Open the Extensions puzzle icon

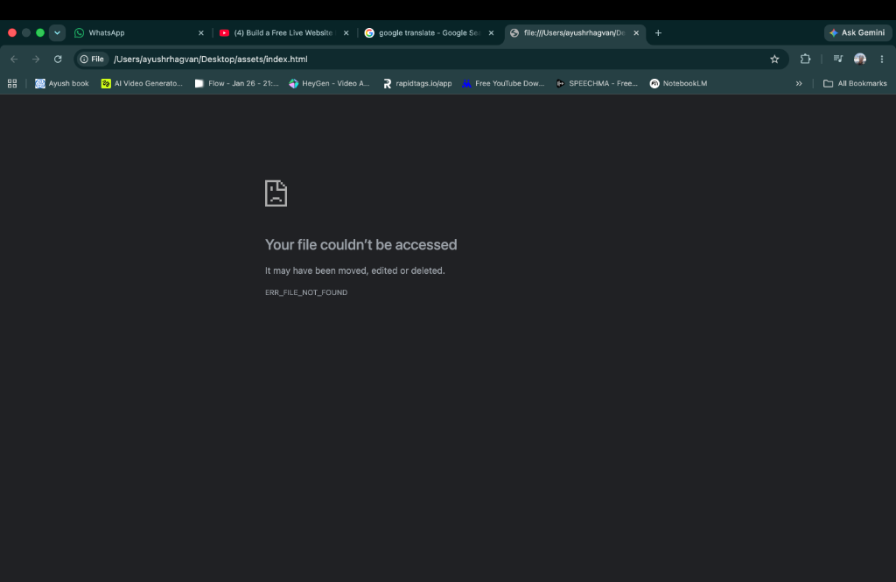(x=805, y=59)
